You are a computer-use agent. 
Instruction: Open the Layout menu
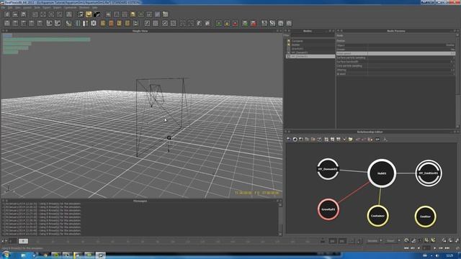tap(27, 8)
